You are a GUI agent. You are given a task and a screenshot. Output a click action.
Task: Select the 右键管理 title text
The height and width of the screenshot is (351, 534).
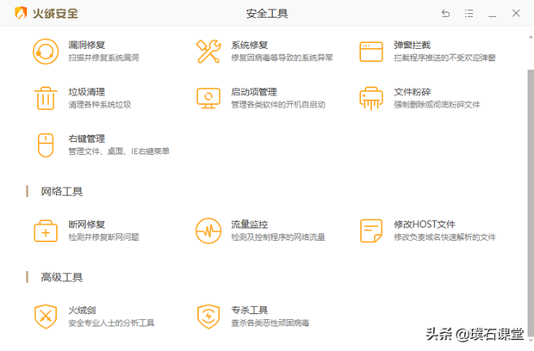coord(86,139)
